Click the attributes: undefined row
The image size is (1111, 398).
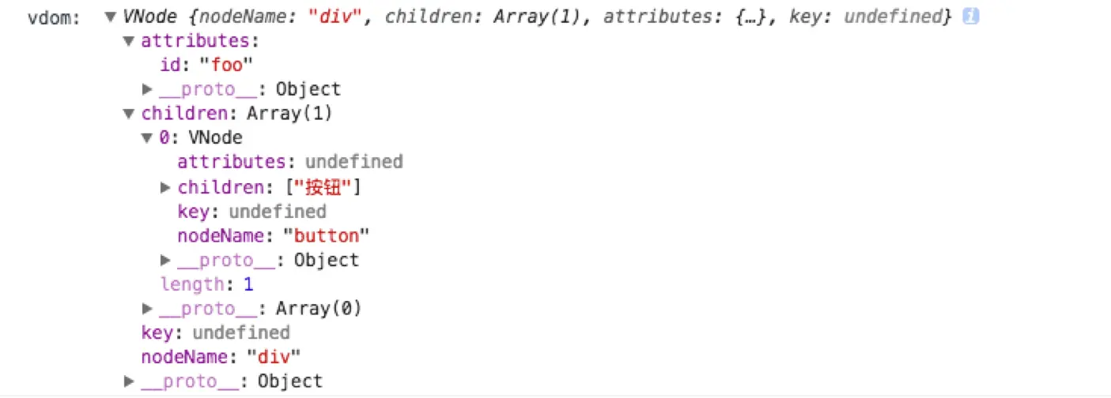click(x=290, y=162)
